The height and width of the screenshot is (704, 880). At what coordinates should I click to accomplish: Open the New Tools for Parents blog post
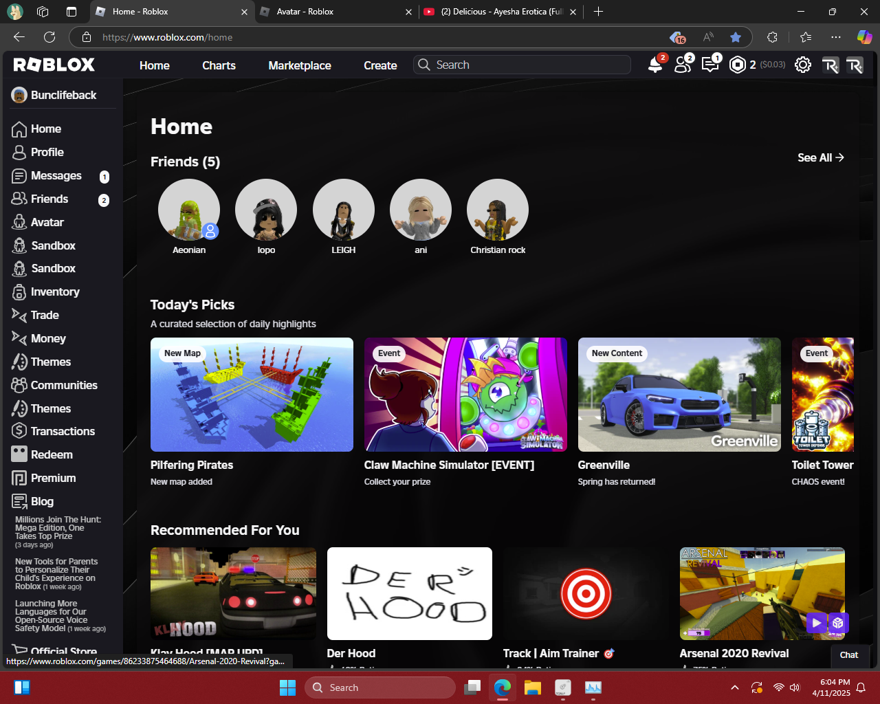point(56,574)
